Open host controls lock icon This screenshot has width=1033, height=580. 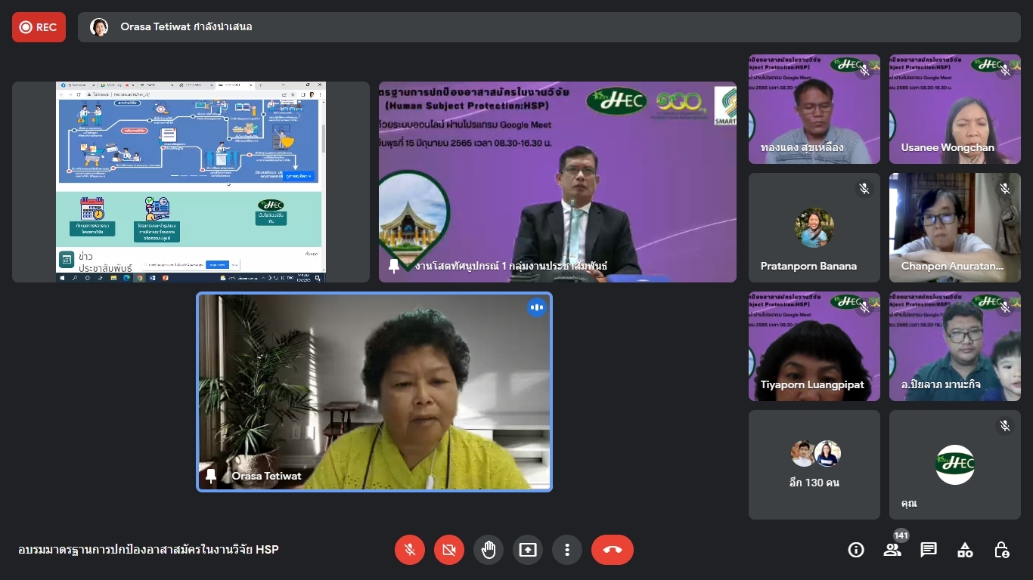[x=1001, y=550]
